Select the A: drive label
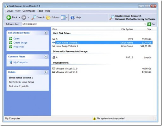The height and width of the screenshot is (126, 162). (57, 57)
